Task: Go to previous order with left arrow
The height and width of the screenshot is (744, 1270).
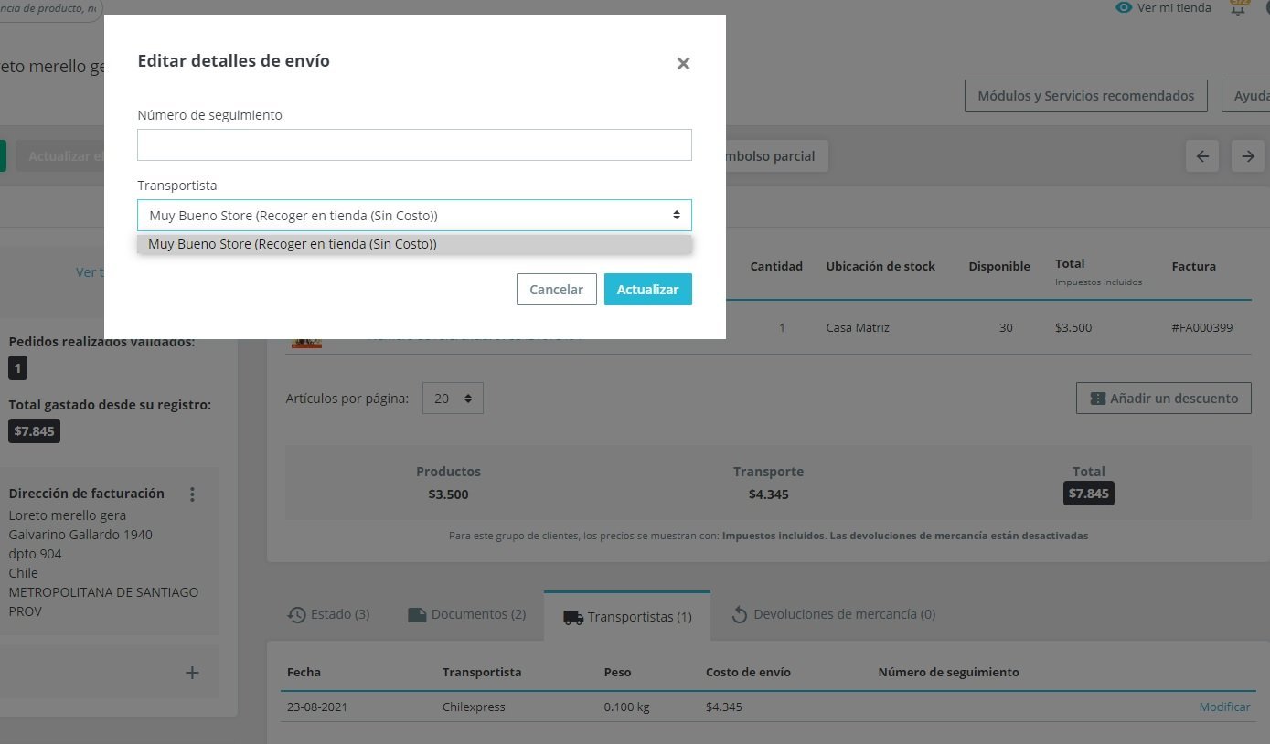Action: pyautogui.click(x=1202, y=155)
